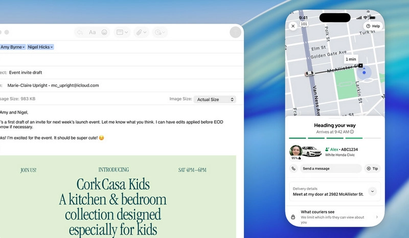Tap the delivery progress bar
The height and width of the screenshot is (238, 409).
point(335,138)
